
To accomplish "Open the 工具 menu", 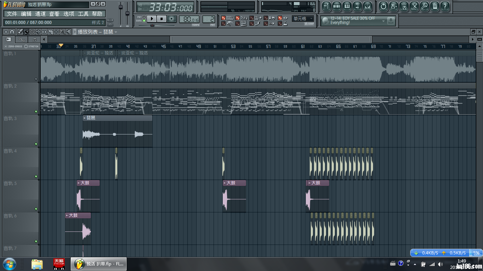I will point(83,14).
